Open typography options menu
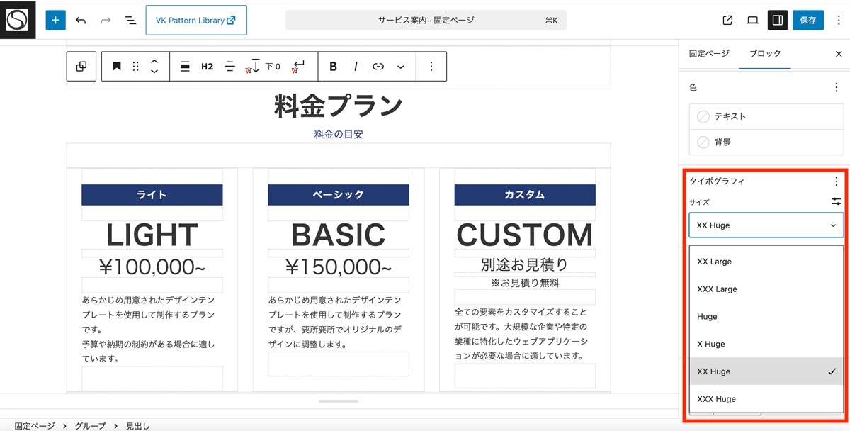 (x=836, y=181)
